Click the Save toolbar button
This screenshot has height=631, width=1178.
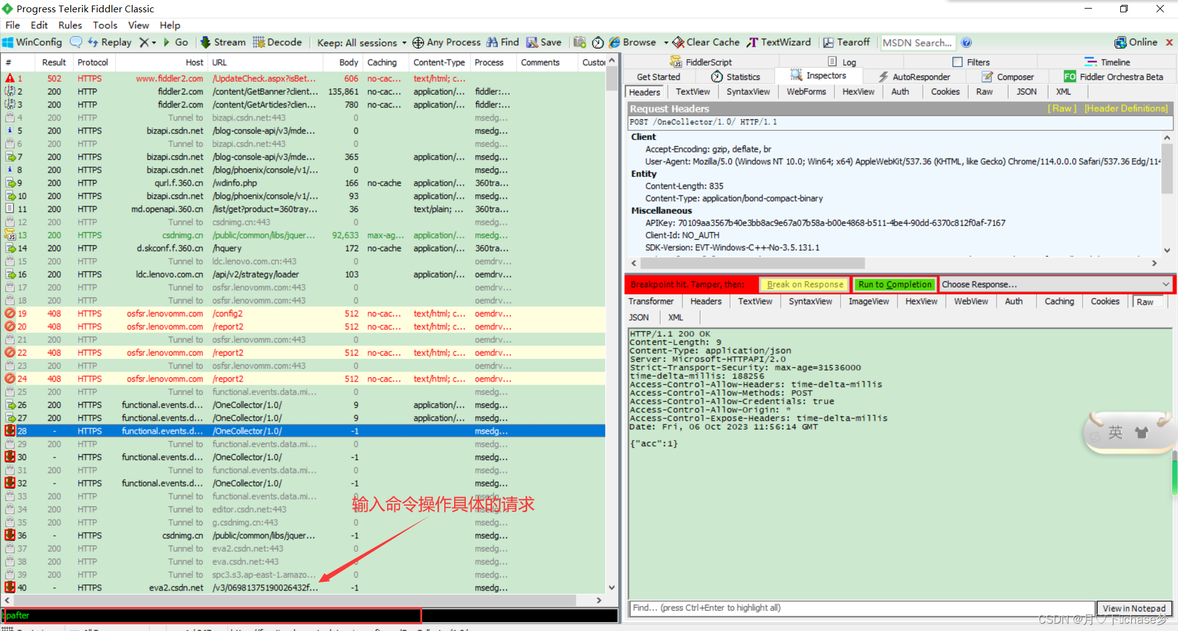click(x=544, y=42)
